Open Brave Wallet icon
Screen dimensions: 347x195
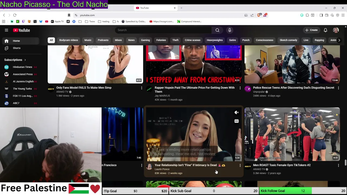pos(327,15)
